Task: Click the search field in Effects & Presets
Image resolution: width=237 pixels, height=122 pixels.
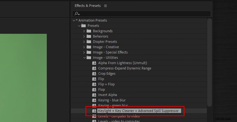Action: pyautogui.click(x=142, y=14)
